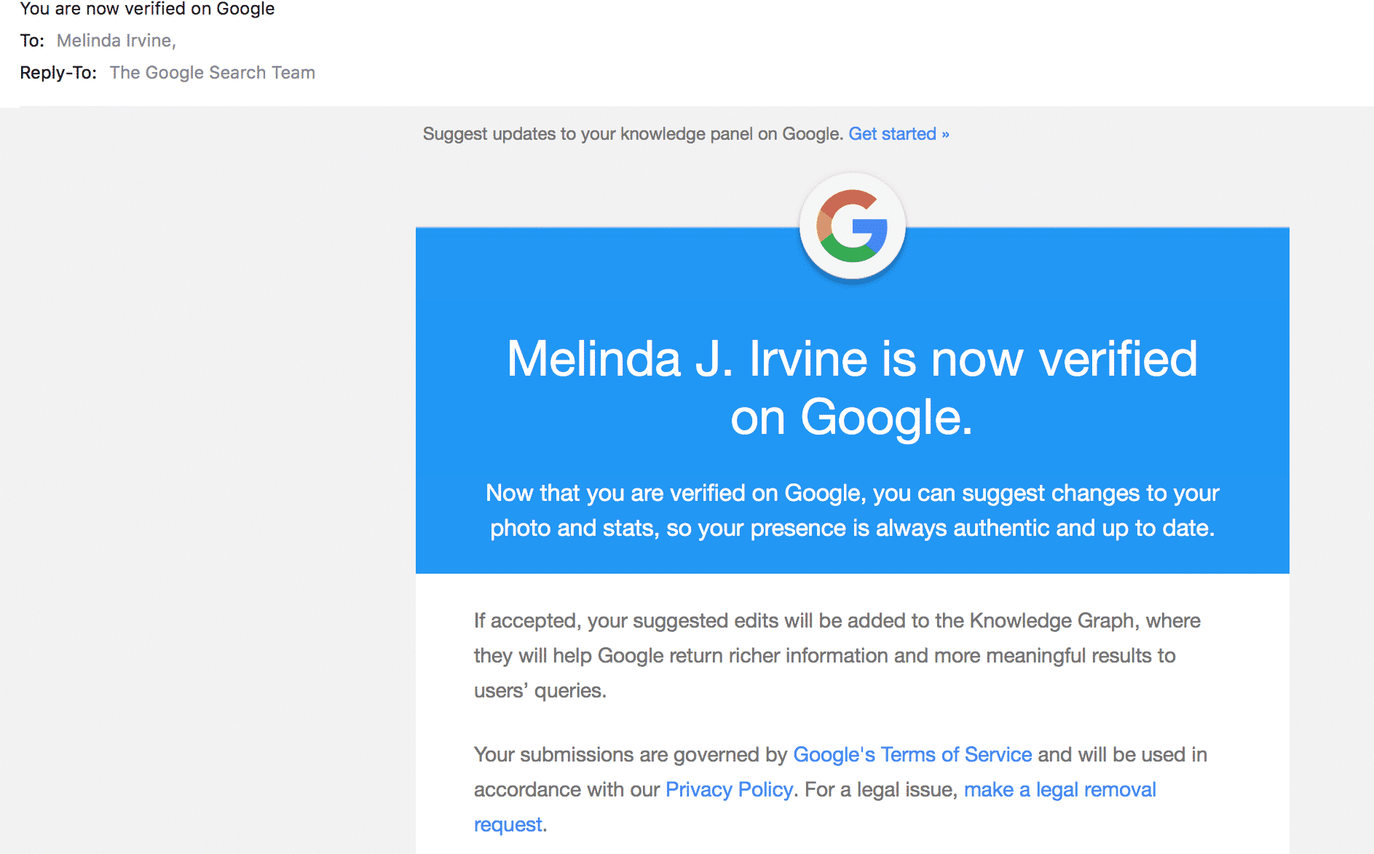Click the make a legal removal request link
Screen dimensions: 1374x854
click(x=1059, y=789)
